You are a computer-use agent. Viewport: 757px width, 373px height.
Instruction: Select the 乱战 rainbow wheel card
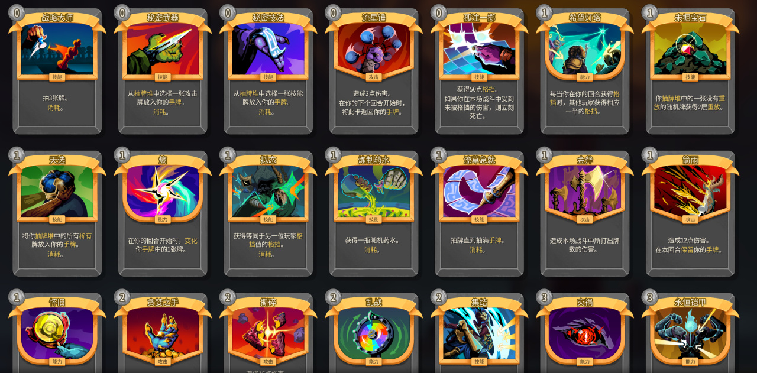tap(374, 332)
